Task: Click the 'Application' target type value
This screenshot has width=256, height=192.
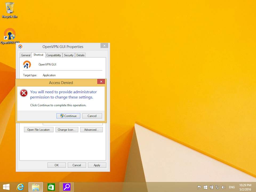Action: 49,75
